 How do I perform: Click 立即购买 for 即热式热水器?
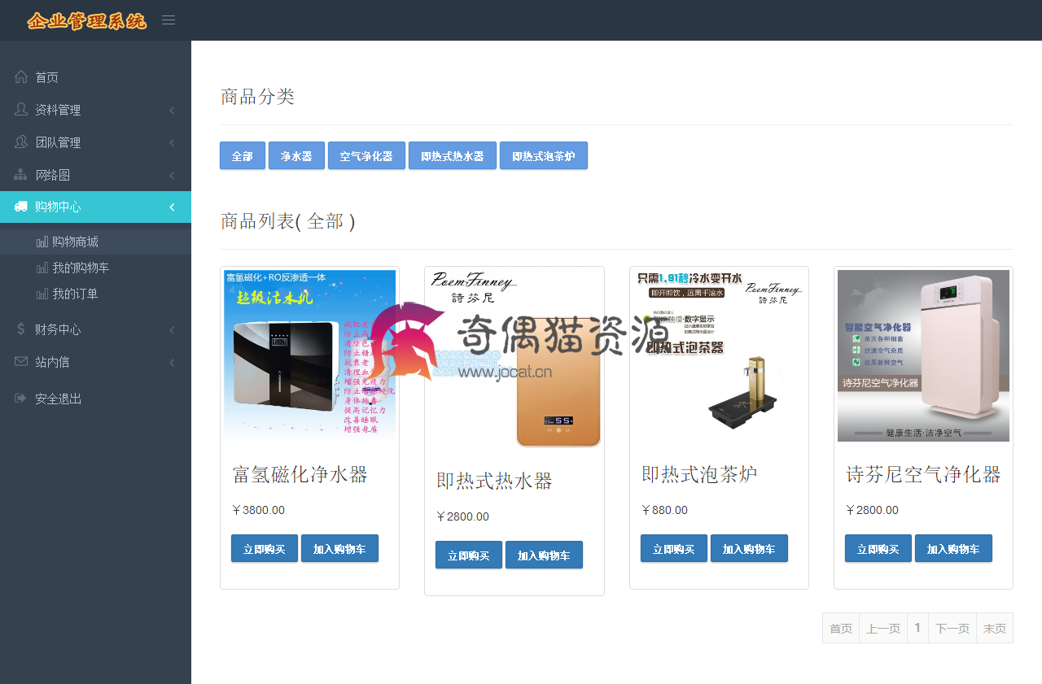469,555
